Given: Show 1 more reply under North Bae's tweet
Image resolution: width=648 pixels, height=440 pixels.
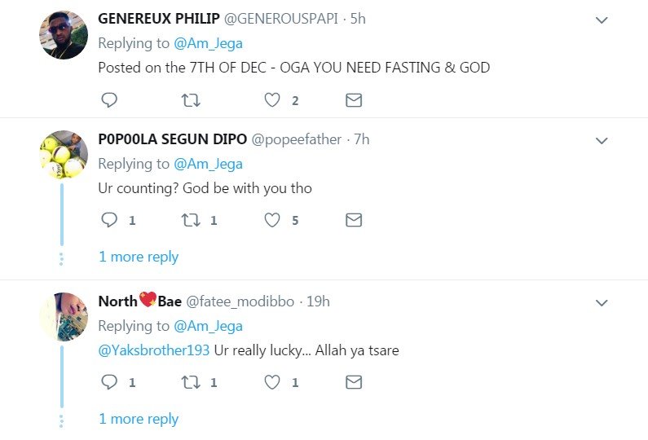Looking at the screenshot, I should [x=139, y=419].
